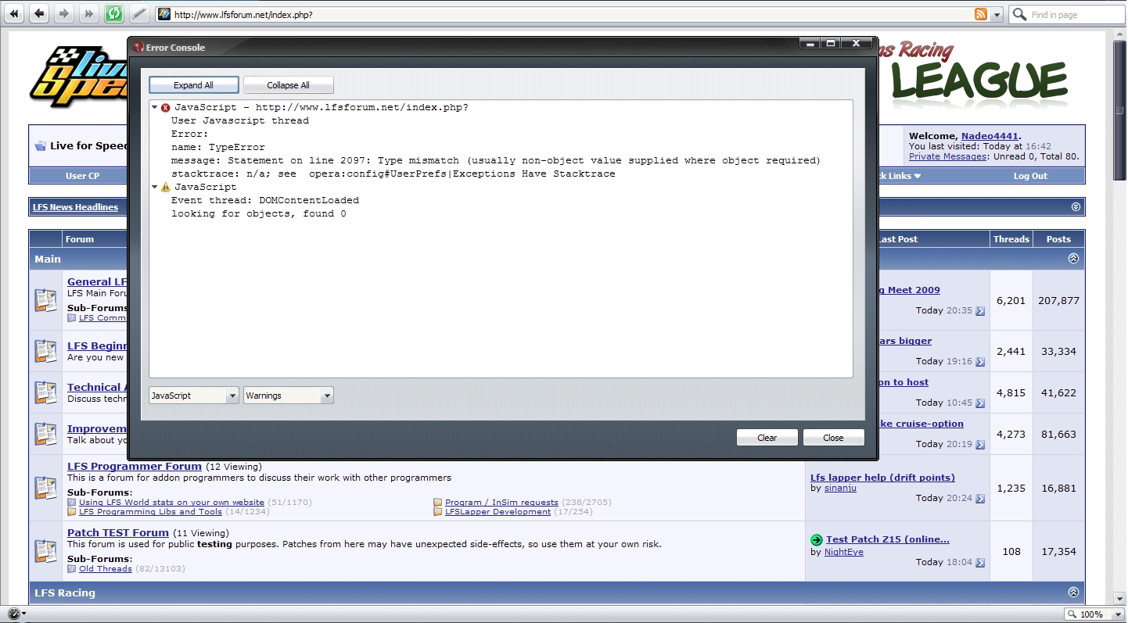Open the User CP menu item

click(82, 176)
